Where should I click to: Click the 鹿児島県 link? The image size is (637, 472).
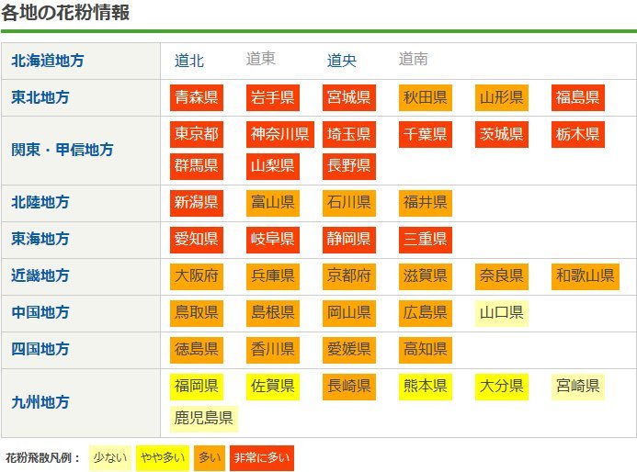click(203, 419)
